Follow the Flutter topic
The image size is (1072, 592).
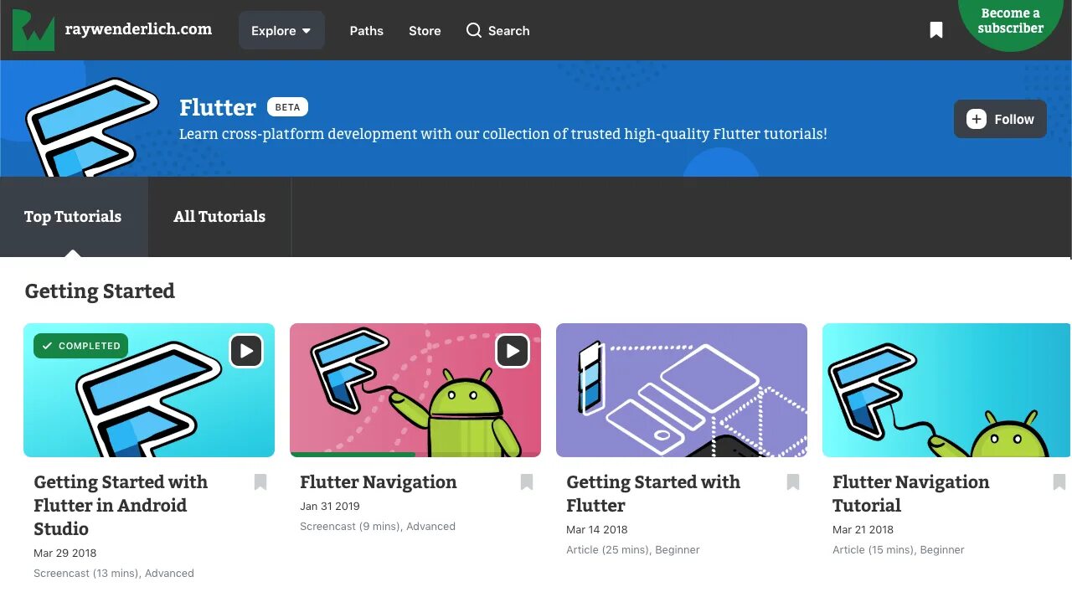[x=1000, y=119]
